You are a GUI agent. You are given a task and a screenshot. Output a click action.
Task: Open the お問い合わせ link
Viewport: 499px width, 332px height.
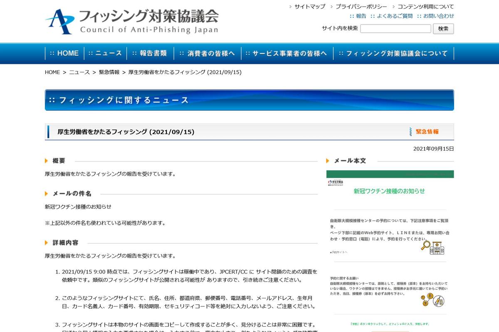439,16
